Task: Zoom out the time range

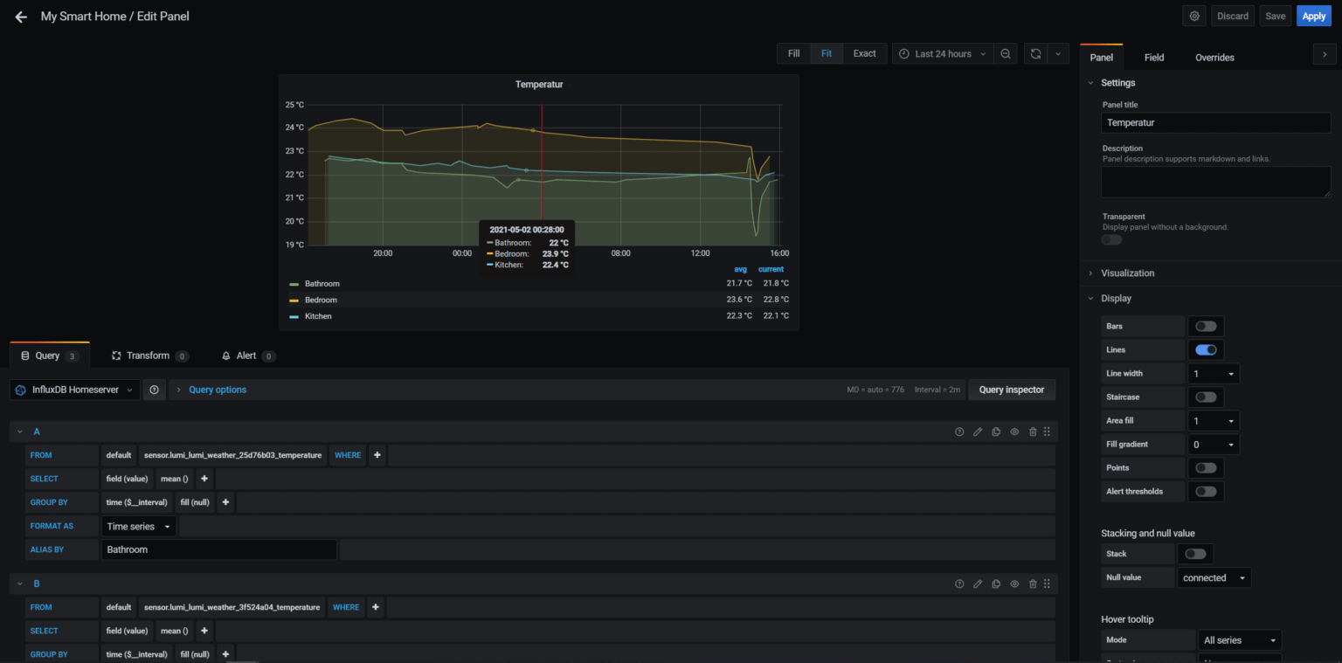Action: (1006, 53)
